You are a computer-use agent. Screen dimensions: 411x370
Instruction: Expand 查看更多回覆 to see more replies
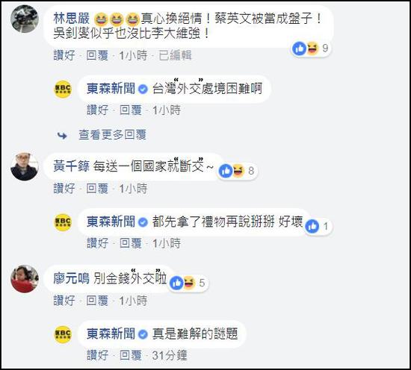(112, 135)
